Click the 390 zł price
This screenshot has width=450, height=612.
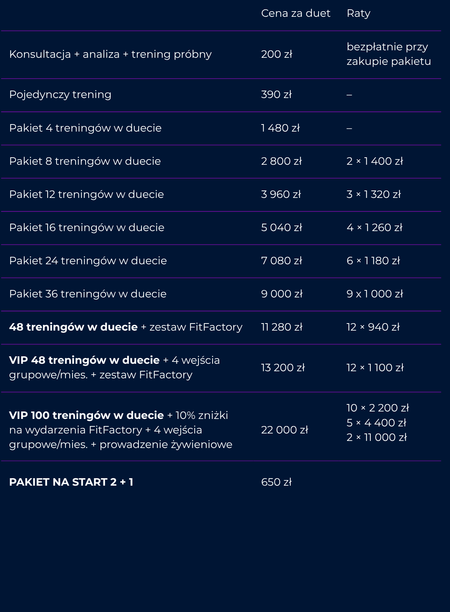tap(276, 95)
